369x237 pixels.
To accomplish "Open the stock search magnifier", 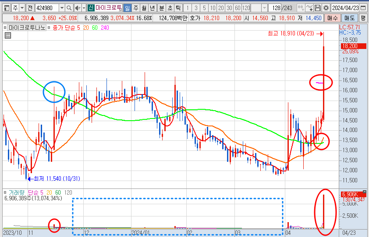I will point(69,8).
